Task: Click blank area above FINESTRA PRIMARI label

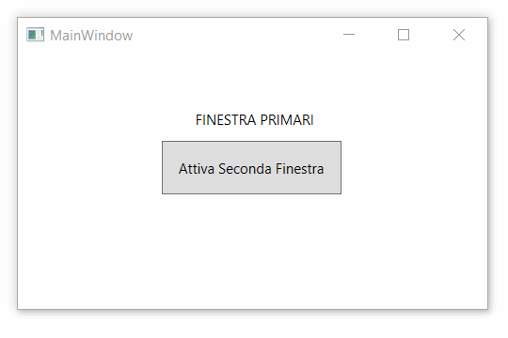Action: (251, 81)
